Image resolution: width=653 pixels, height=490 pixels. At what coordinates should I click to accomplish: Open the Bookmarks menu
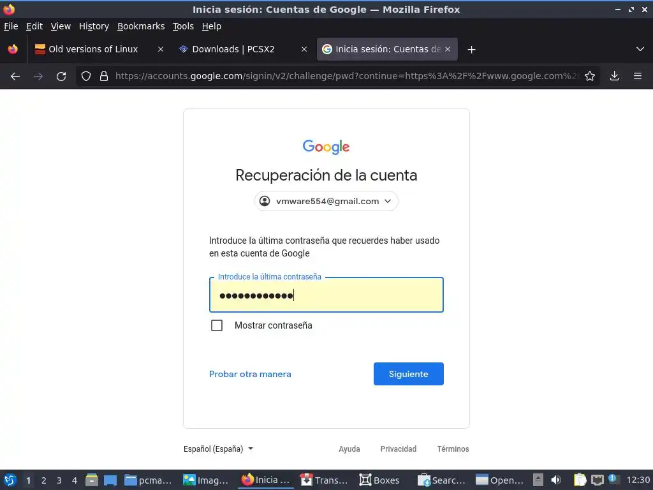(x=141, y=26)
